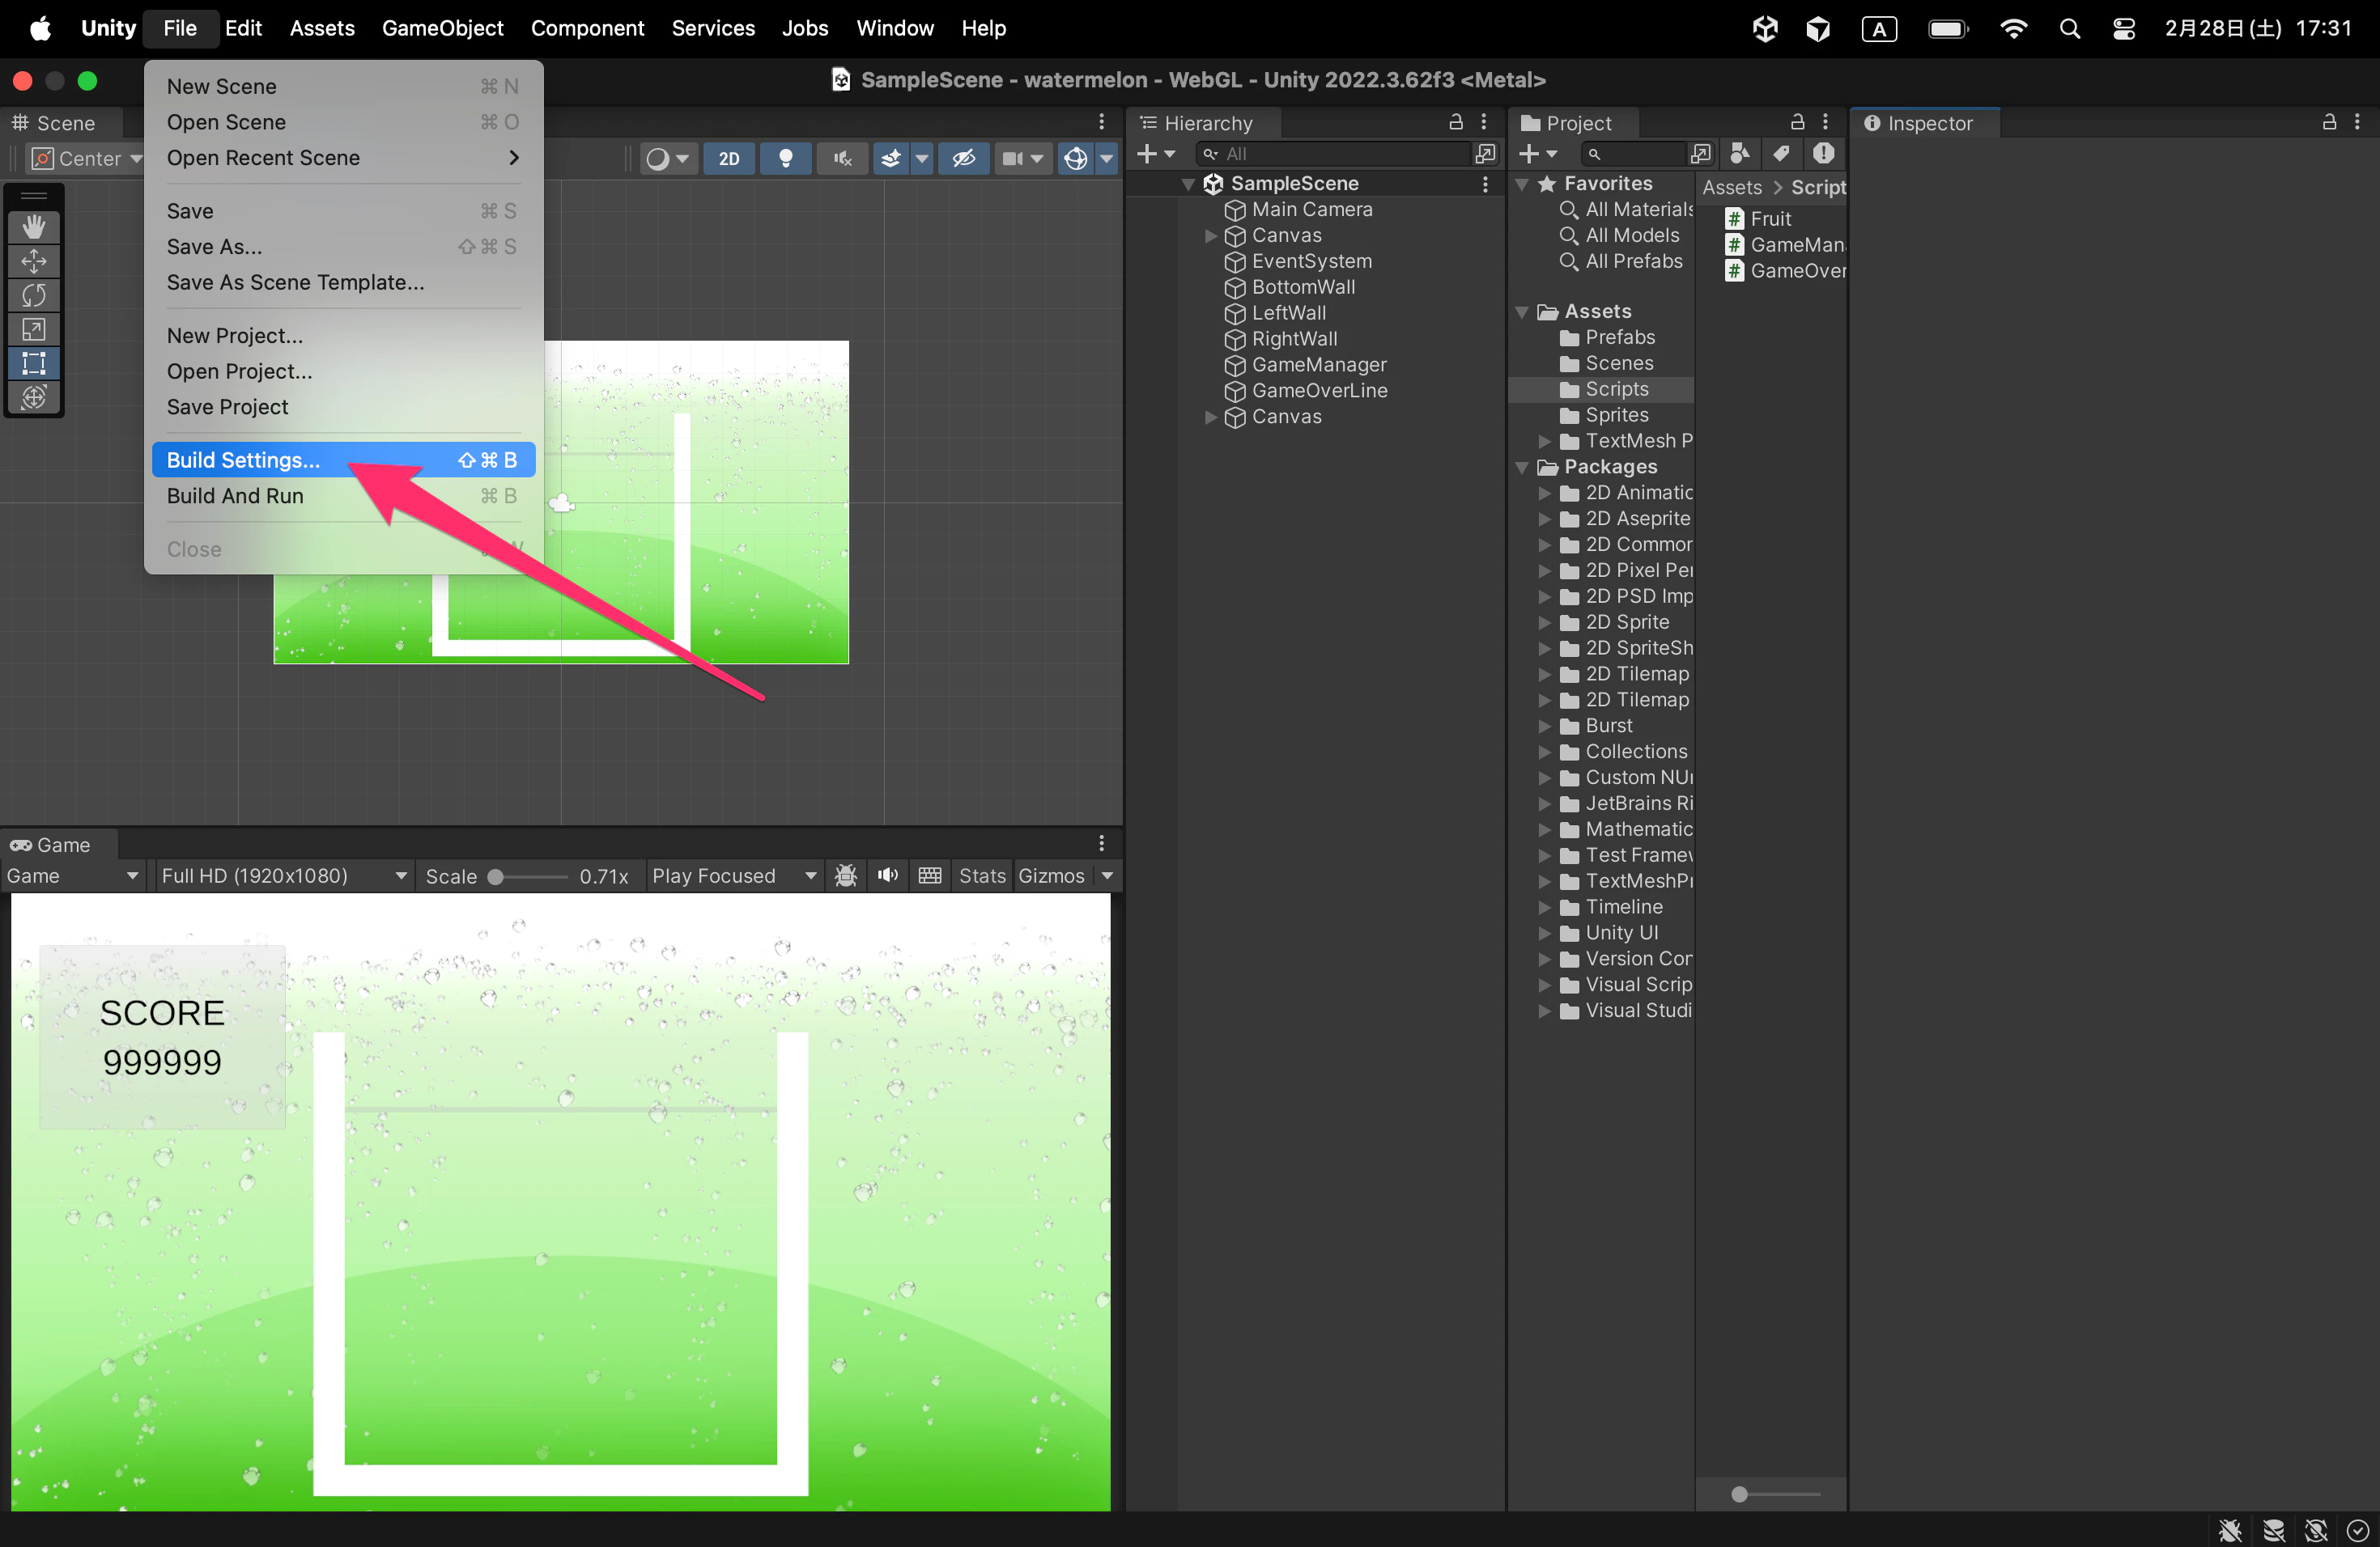Select the Scale tool
Image resolution: width=2380 pixels, height=1547 pixels.
[34, 328]
